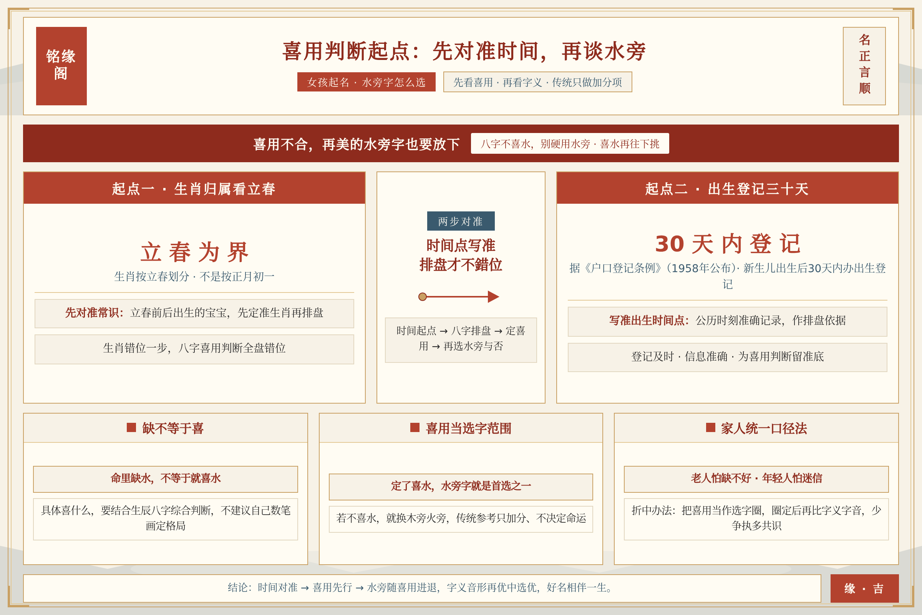Click the 铭缘阁 red logo block

pos(61,66)
